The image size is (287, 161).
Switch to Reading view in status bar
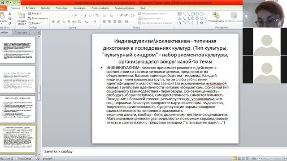243,159
